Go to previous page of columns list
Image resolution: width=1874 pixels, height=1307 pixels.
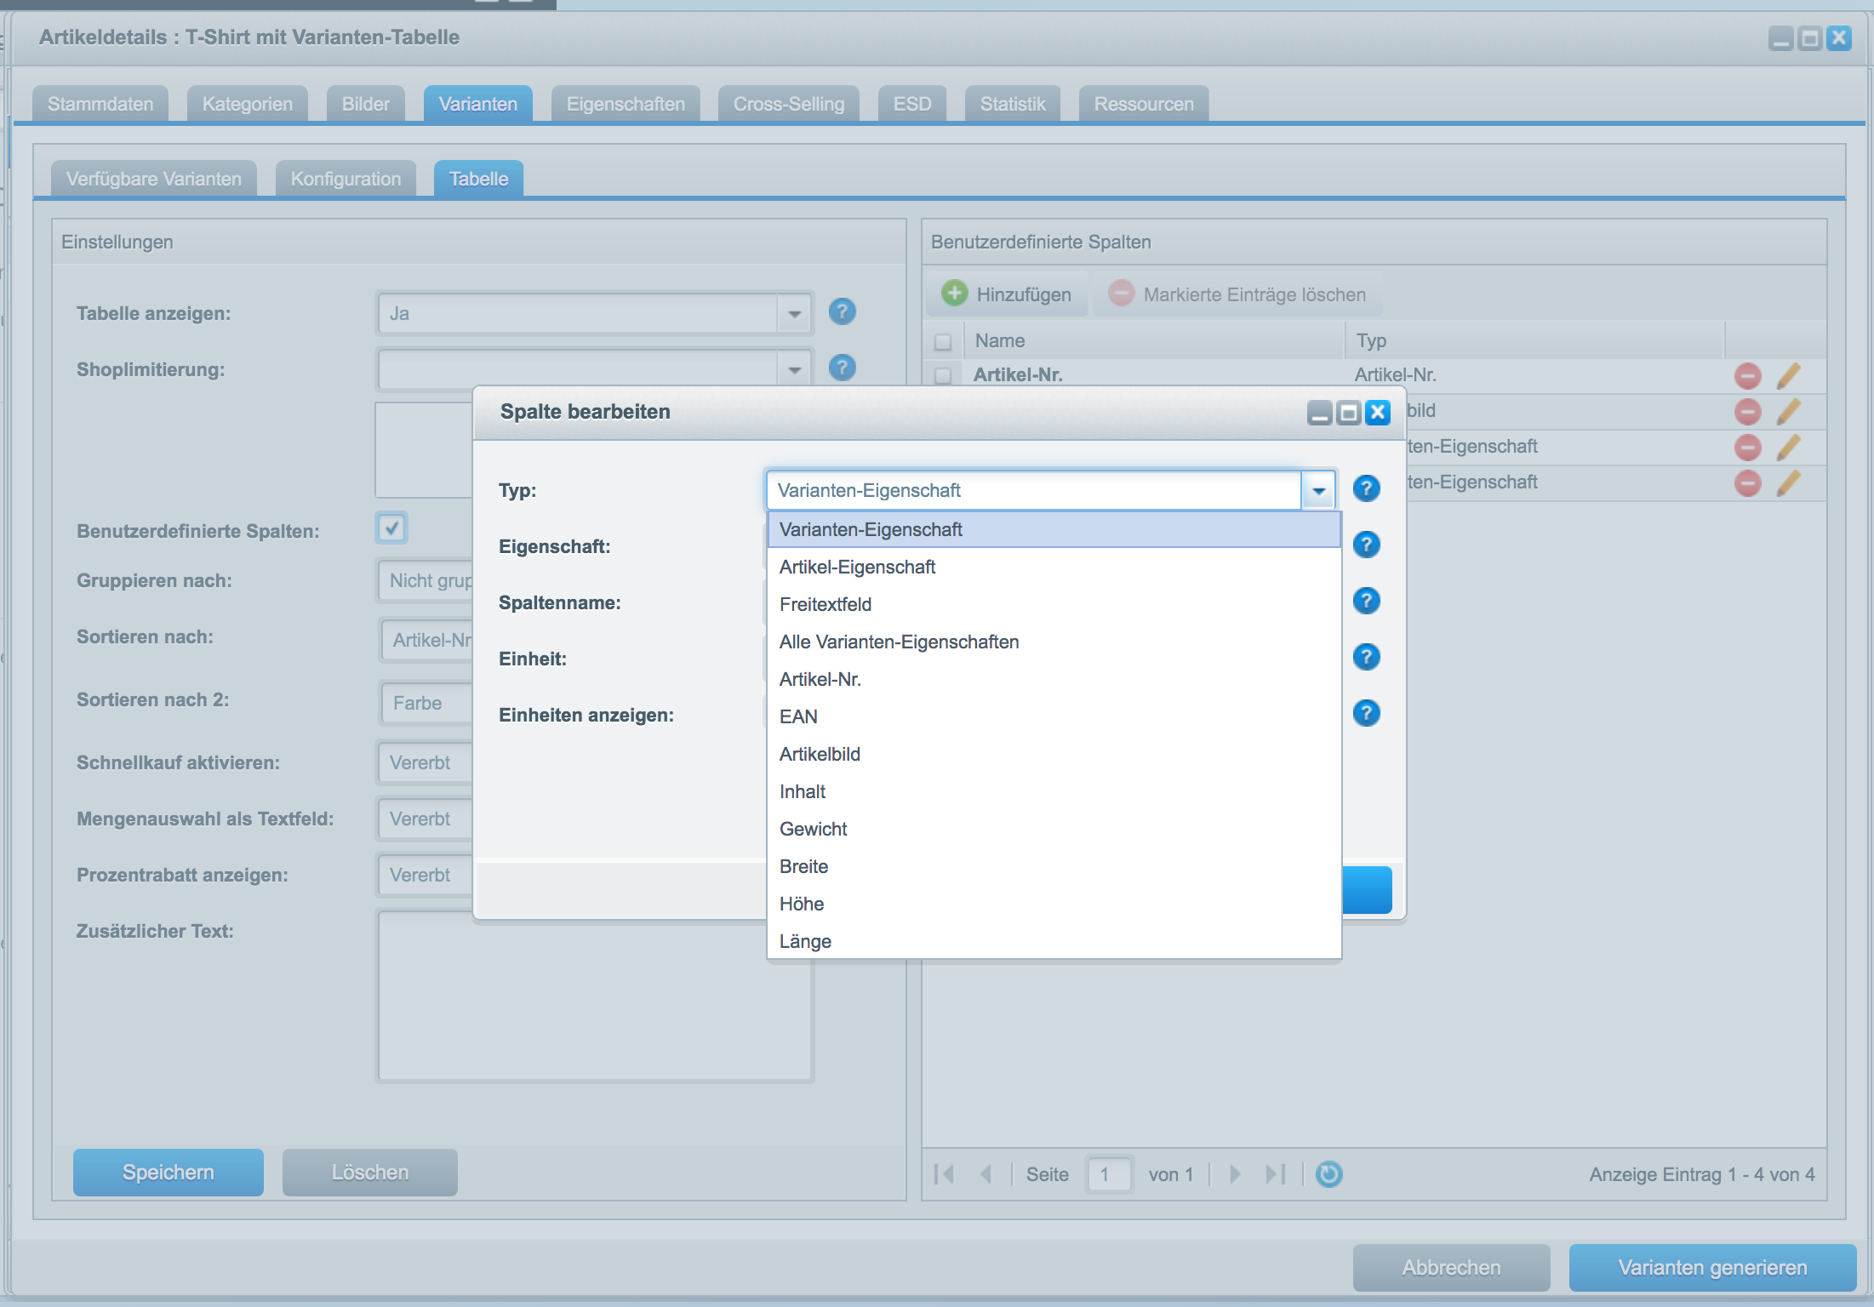pyautogui.click(x=986, y=1174)
